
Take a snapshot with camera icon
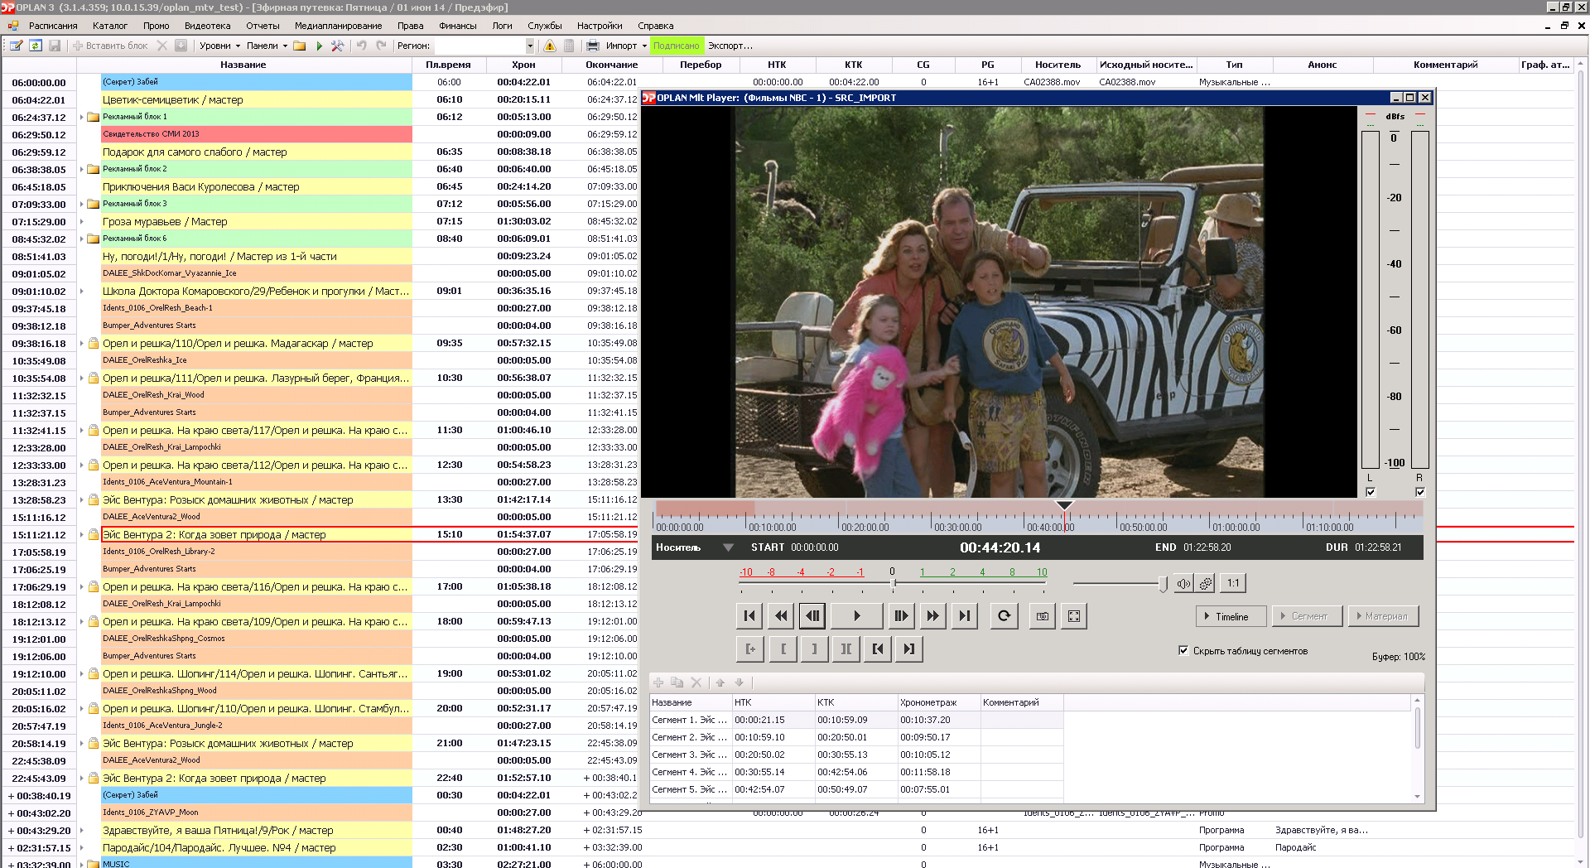coord(1043,615)
